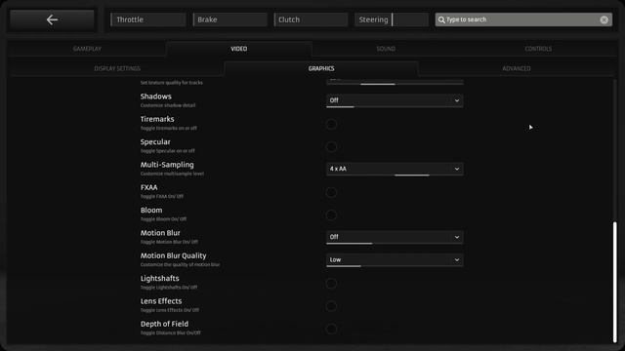Image resolution: width=625 pixels, height=351 pixels.
Task: Toggle the Lightshafts switch
Action: pos(331,284)
